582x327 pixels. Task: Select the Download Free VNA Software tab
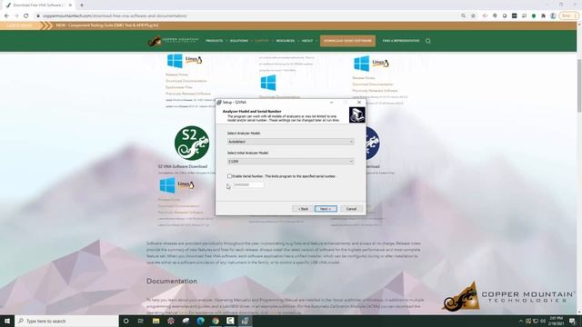click(38, 5)
